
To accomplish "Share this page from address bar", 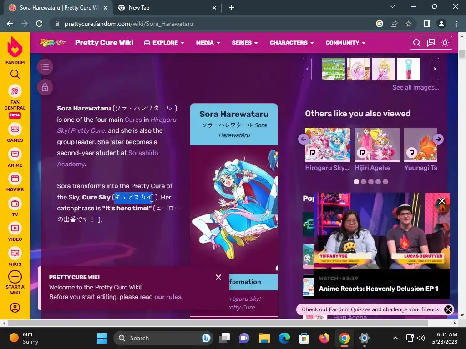I will point(394,24).
